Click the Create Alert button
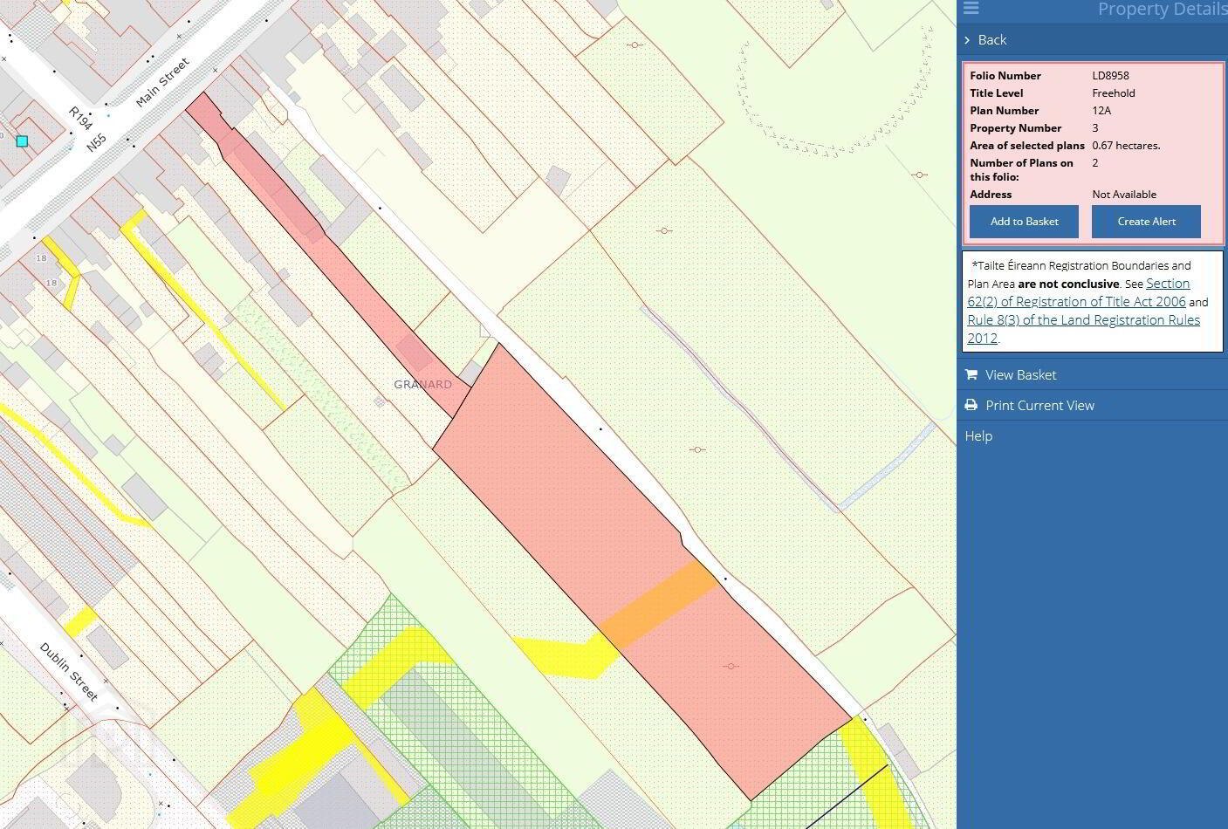 click(1146, 222)
